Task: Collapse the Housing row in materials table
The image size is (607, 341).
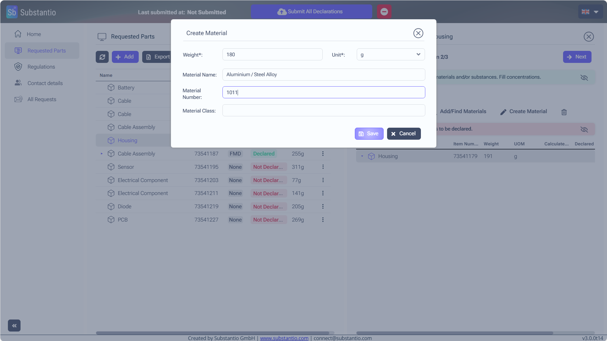Action: pyautogui.click(x=362, y=156)
